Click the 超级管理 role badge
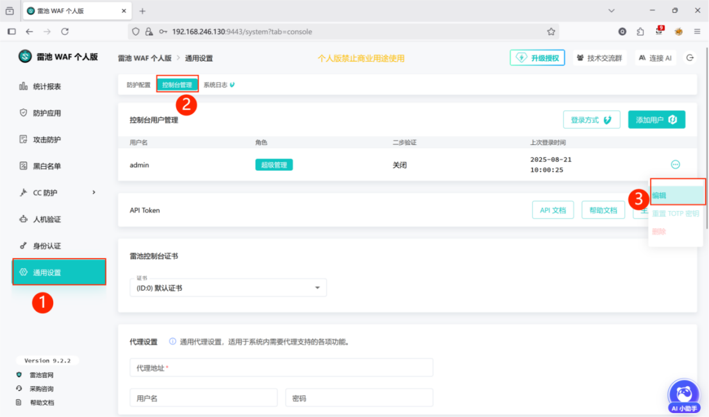Screen dimensions: 709x417 [274, 165]
